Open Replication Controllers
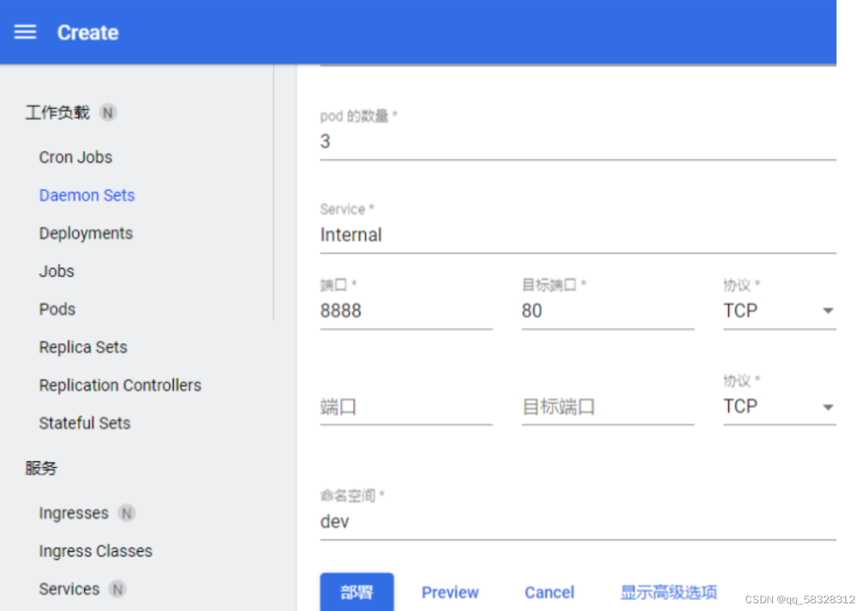The width and height of the screenshot is (865, 611). pos(120,385)
